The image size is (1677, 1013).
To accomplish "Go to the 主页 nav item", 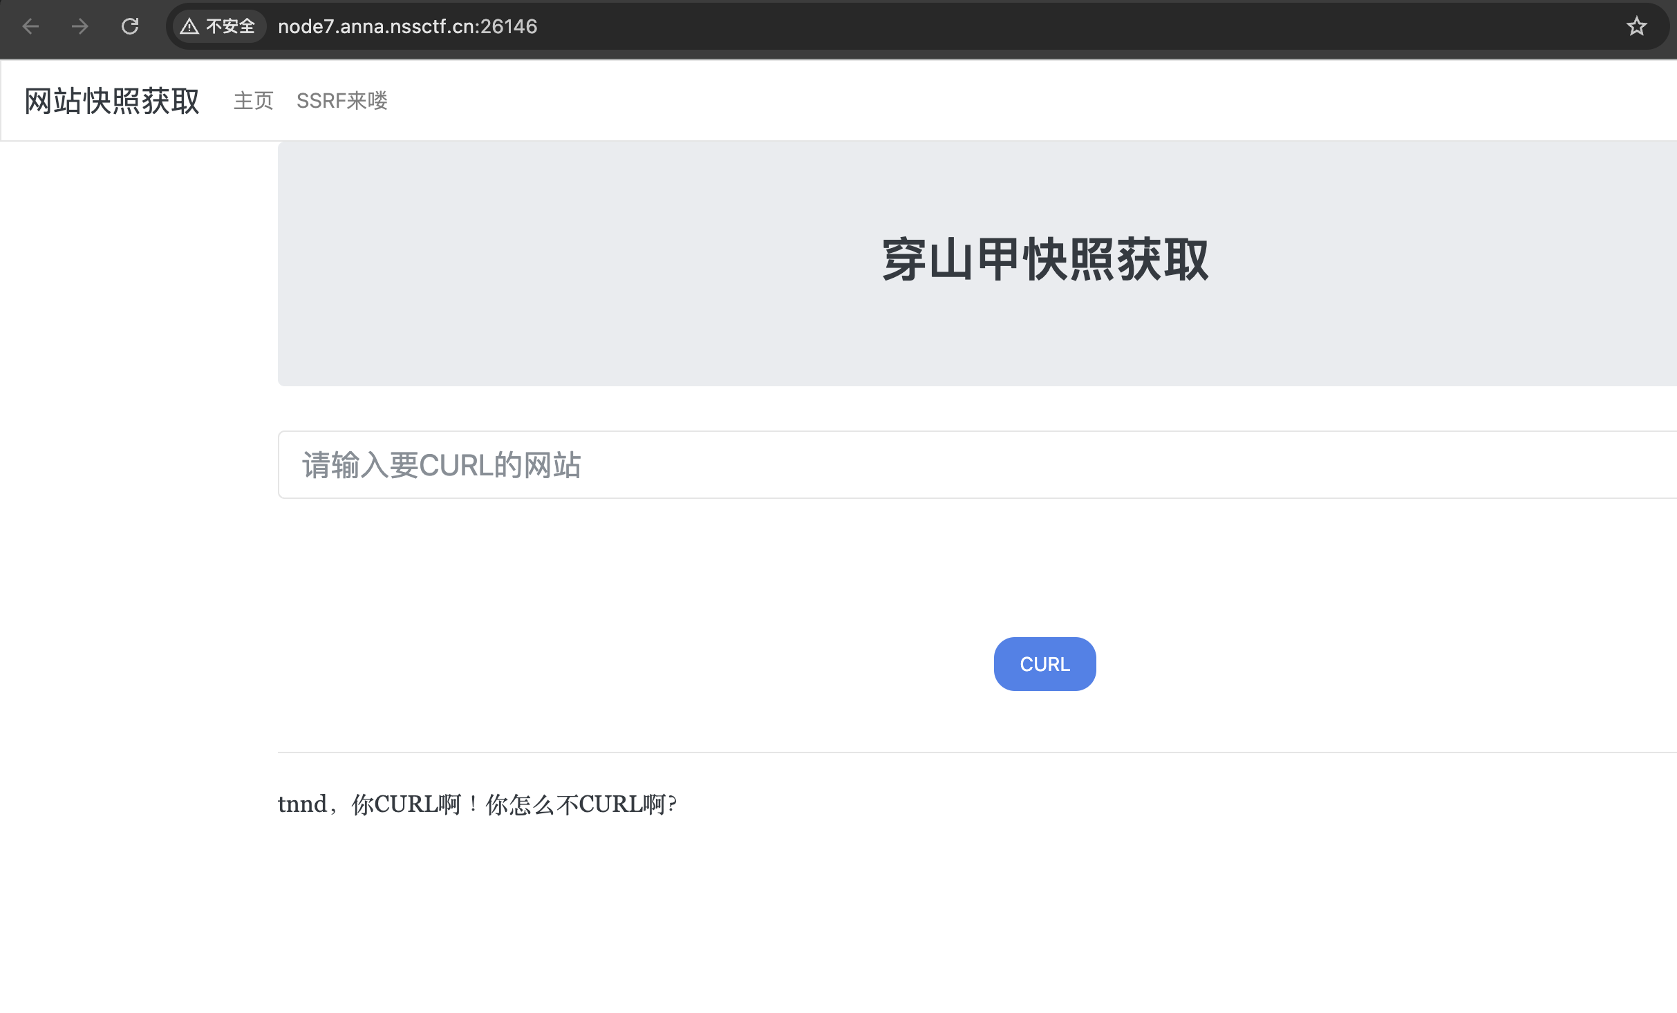I will coord(254,101).
